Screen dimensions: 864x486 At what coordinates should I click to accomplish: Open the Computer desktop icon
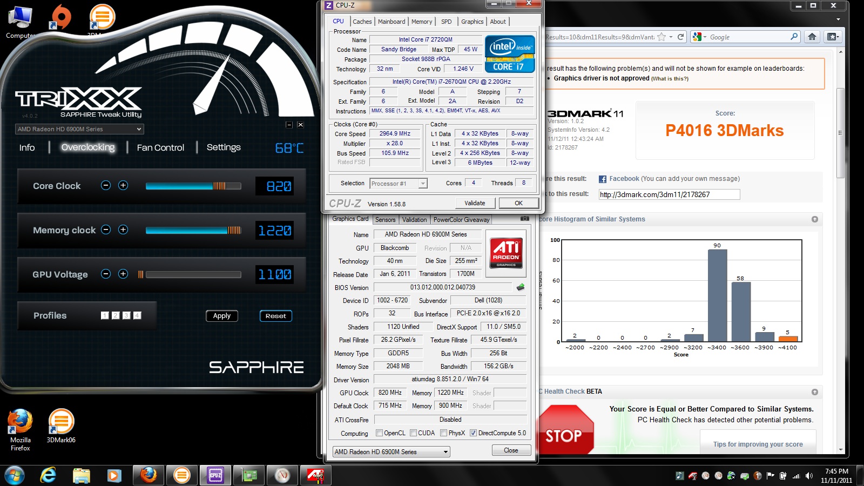(x=20, y=23)
